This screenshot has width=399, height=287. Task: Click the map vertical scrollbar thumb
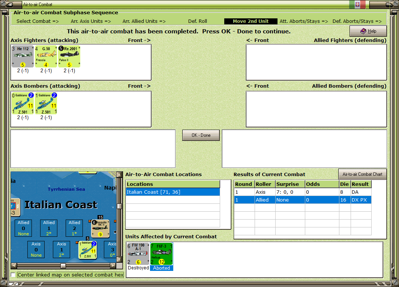click(x=119, y=206)
